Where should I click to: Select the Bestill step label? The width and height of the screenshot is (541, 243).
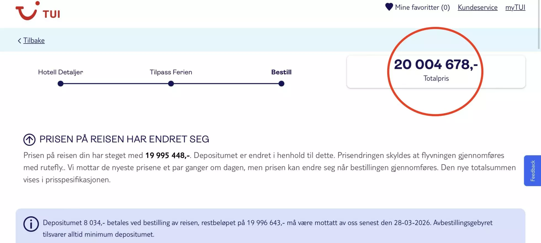point(281,72)
